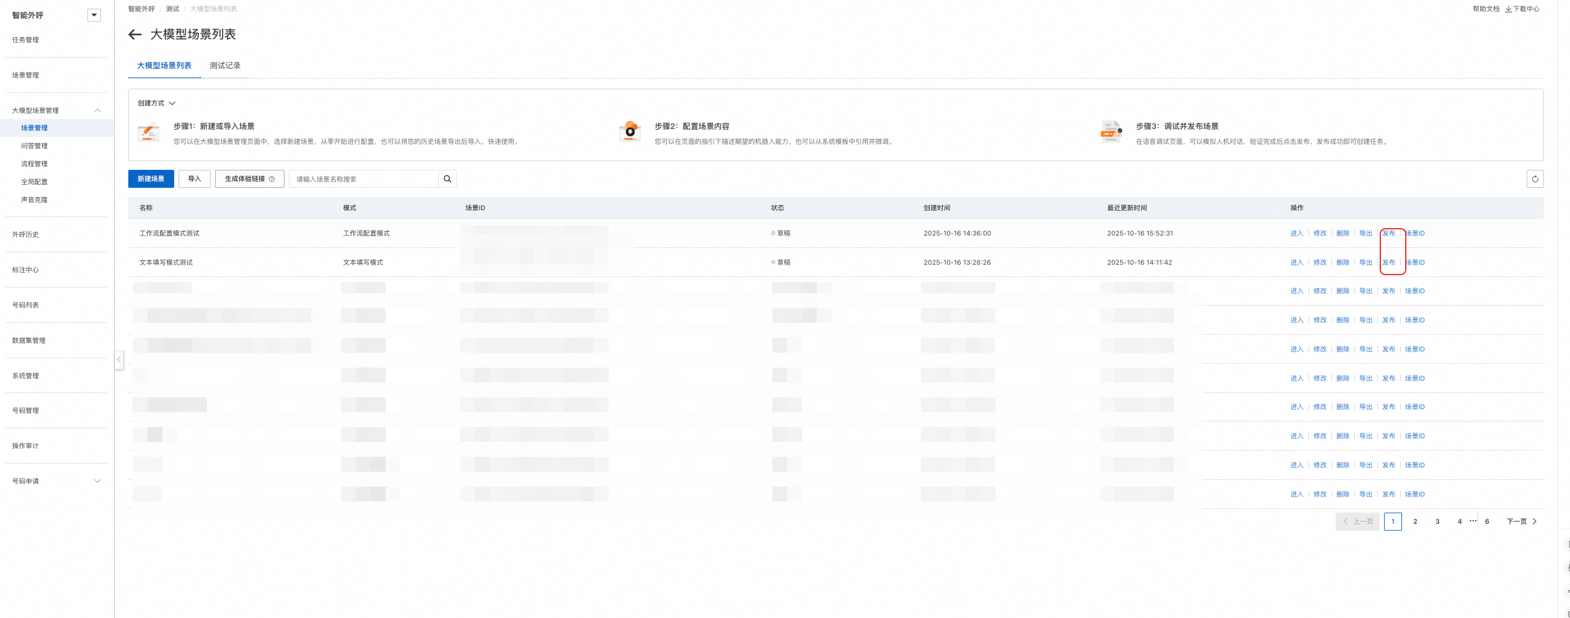Click the 导入 button
The width and height of the screenshot is (1570, 618).
coord(195,179)
